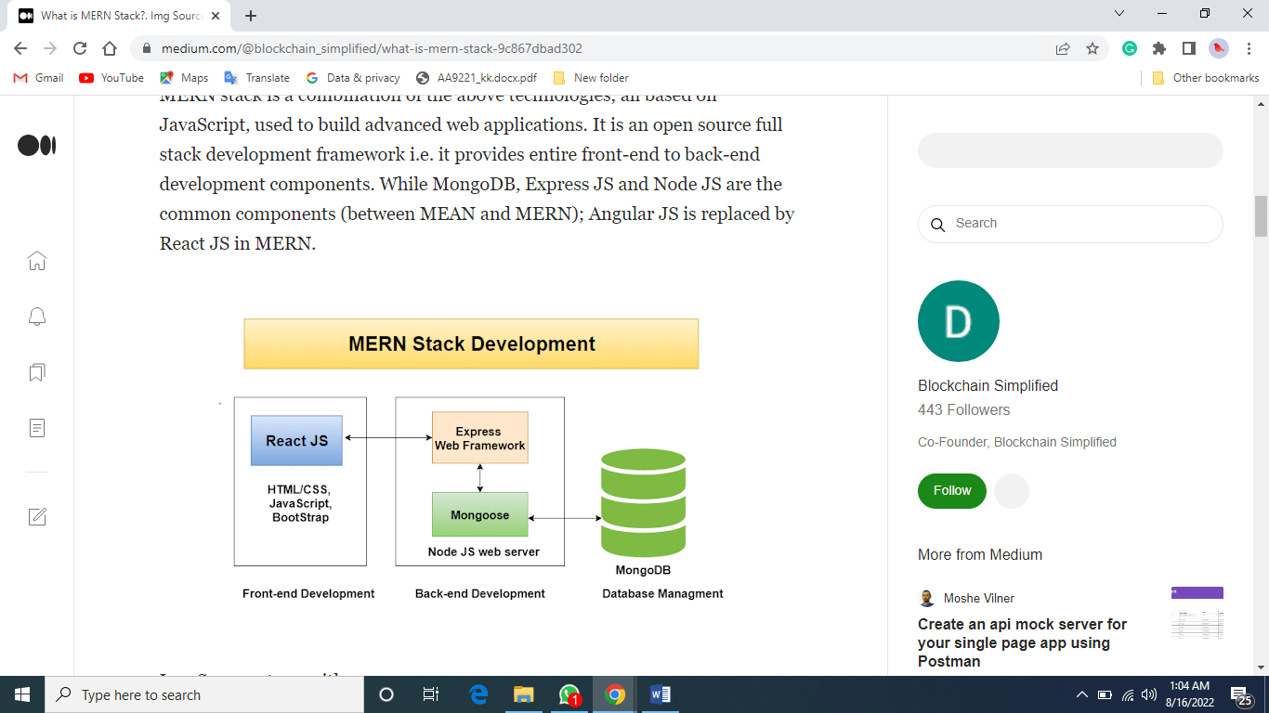
Task: Open the Gmail bookmark
Action: pos(39,78)
